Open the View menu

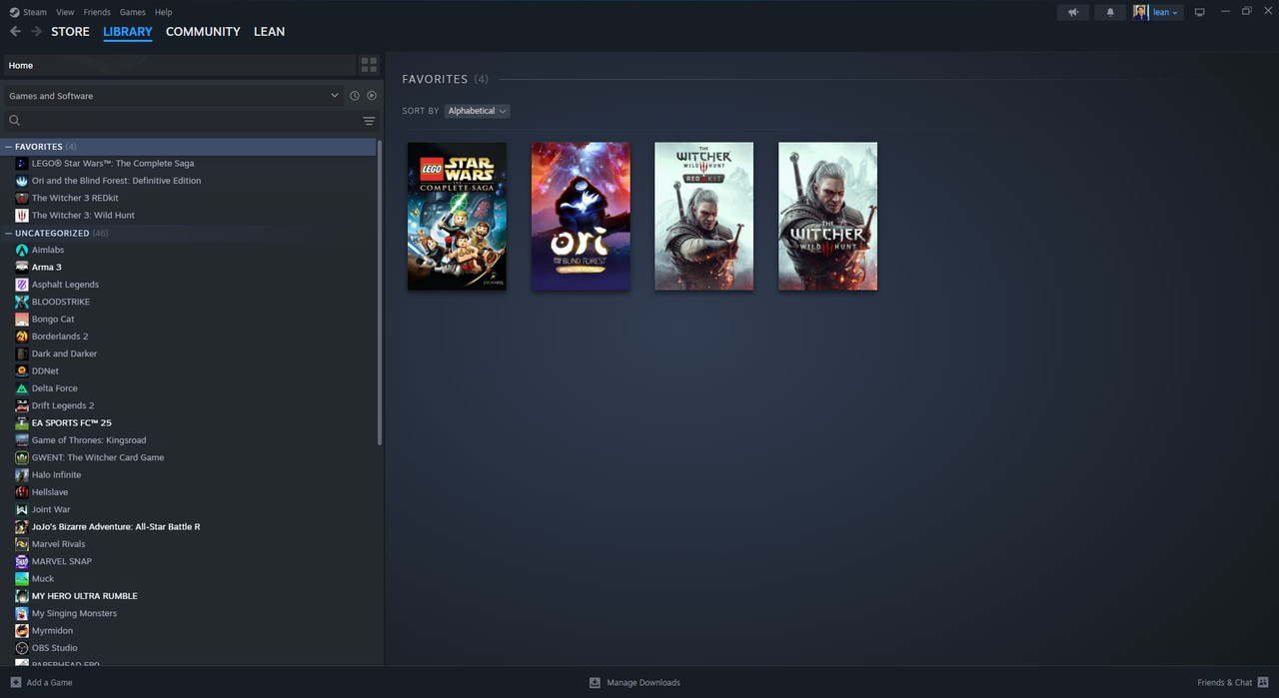65,12
